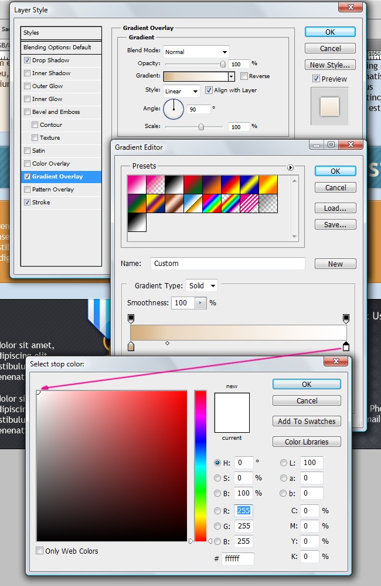Click the Add To Swatches button

[x=307, y=421]
